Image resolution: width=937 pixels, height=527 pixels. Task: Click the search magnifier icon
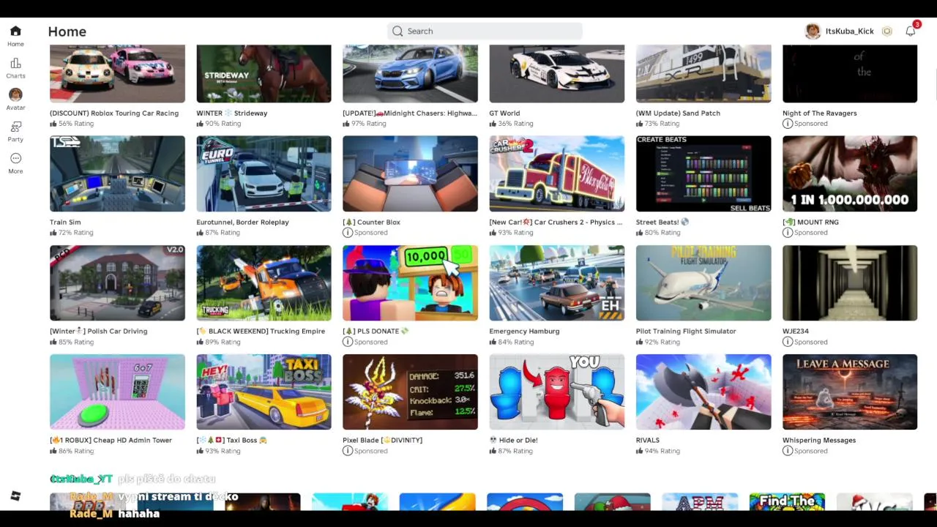point(397,31)
